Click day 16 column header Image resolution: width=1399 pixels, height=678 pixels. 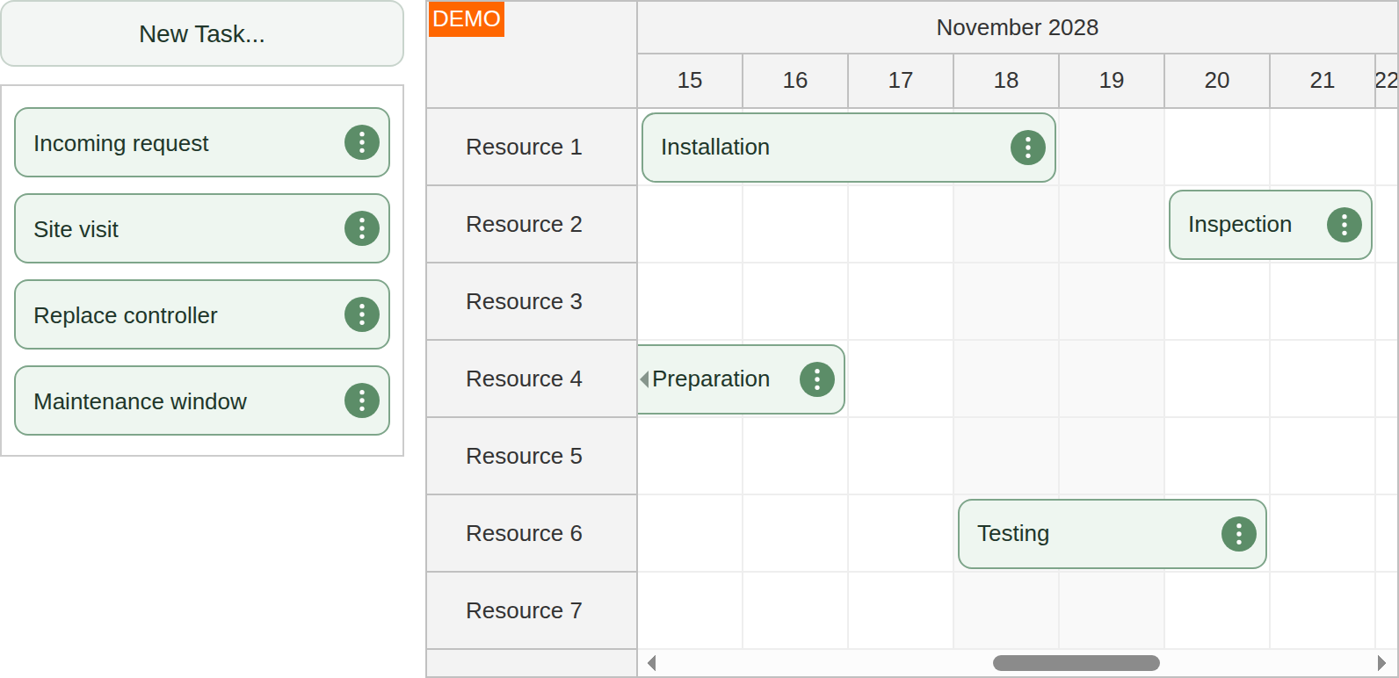pyautogui.click(x=795, y=81)
